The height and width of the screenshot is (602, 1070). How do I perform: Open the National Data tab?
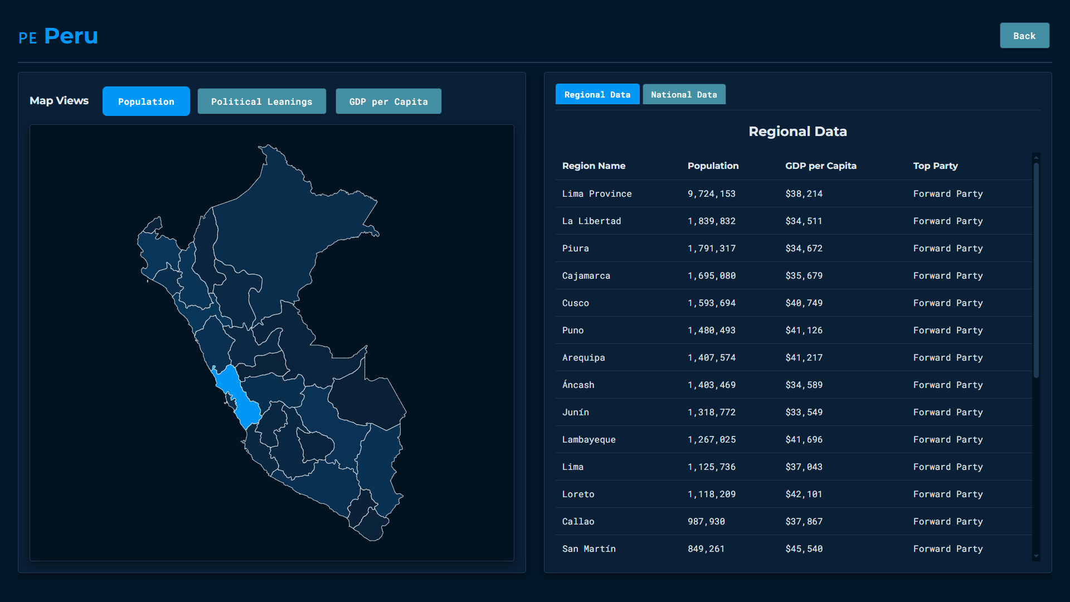tap(684, 94)
